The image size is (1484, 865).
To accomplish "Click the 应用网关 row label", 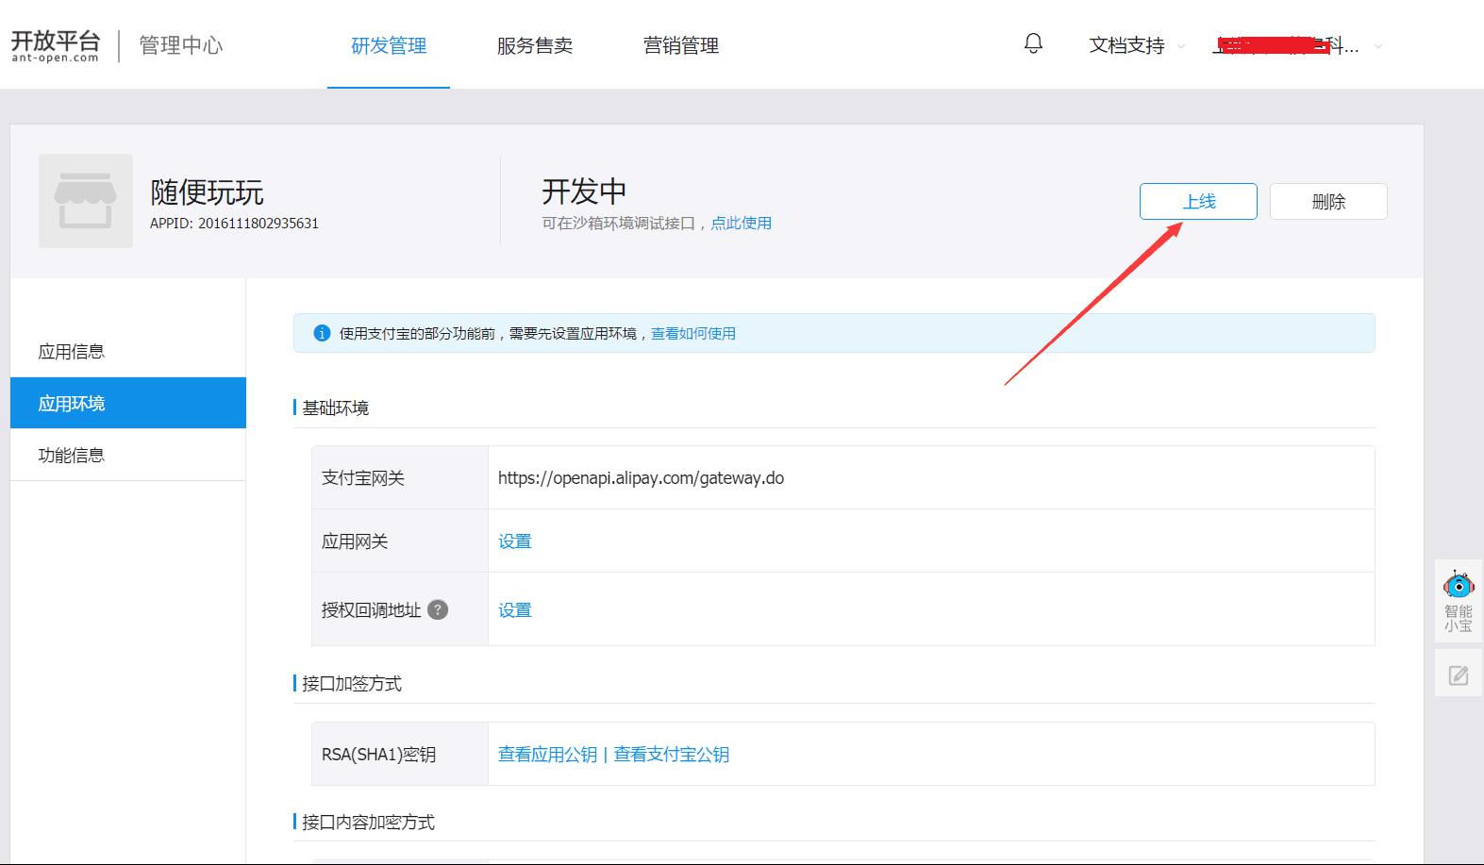I will [355, 541].
